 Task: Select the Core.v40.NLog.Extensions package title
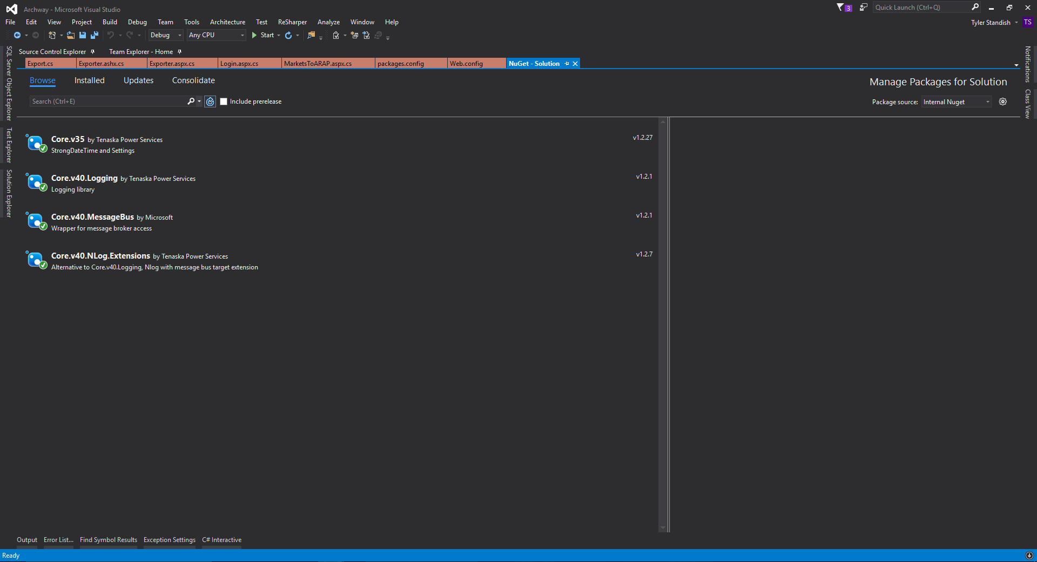tap(100, 256)
